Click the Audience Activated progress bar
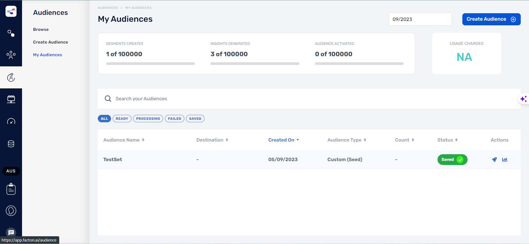The width and height of the screenshot is (529, 244). [359, 64]
